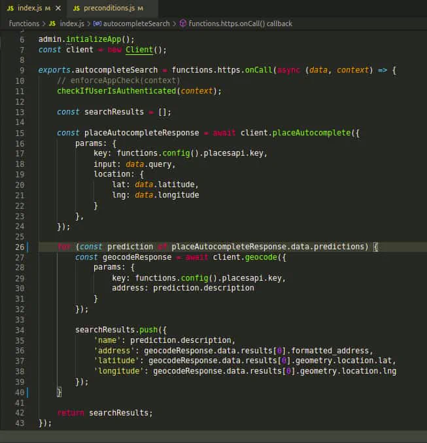Open the autocompleteSearch breadcrumb symbol
Image resolution: width=427 pixels, height=443 pixels.
point(137,24)
